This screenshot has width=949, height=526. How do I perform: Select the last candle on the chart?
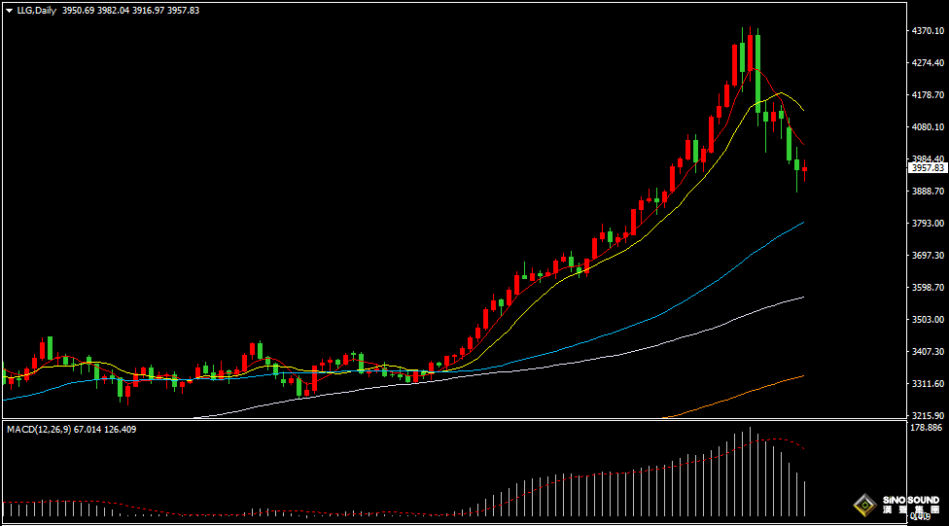[x=804, y=170]
